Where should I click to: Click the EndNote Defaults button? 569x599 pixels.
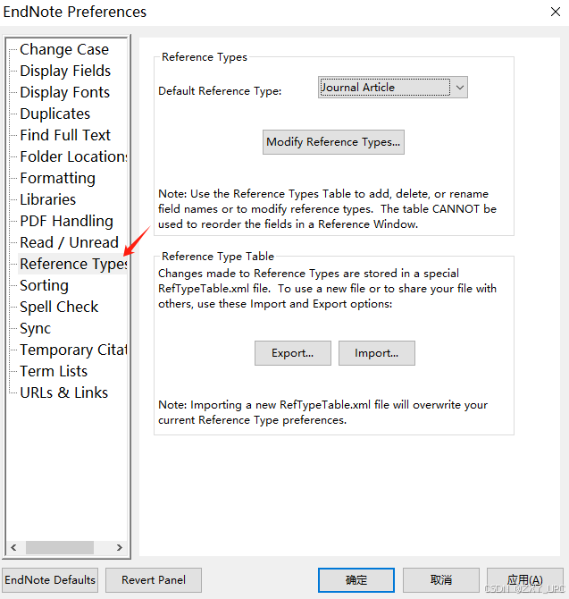click(50, 580)
